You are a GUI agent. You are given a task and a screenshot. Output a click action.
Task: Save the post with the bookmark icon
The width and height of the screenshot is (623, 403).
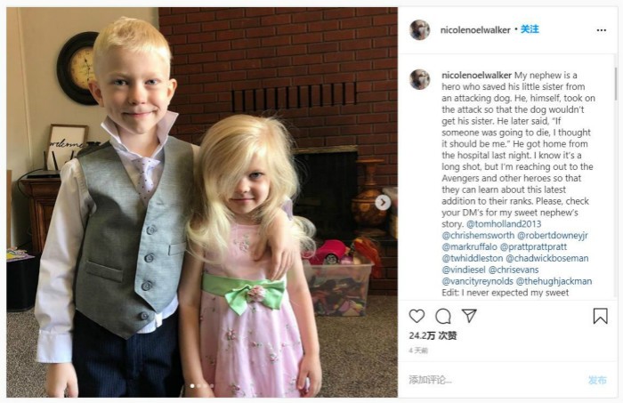click(600, 316)
